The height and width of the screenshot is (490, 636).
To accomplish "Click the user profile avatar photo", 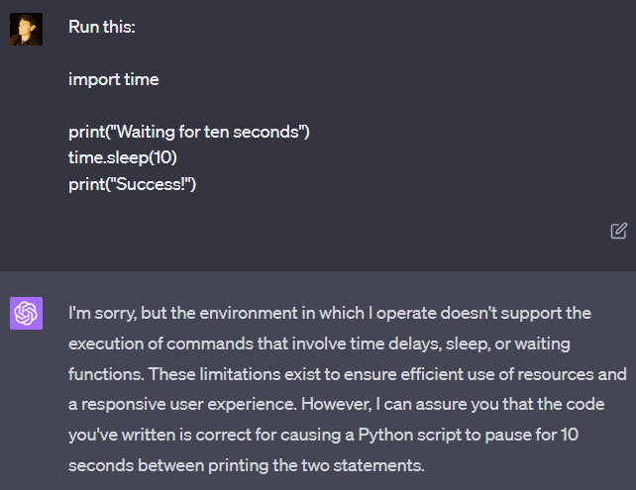I will tap(26, 29).
